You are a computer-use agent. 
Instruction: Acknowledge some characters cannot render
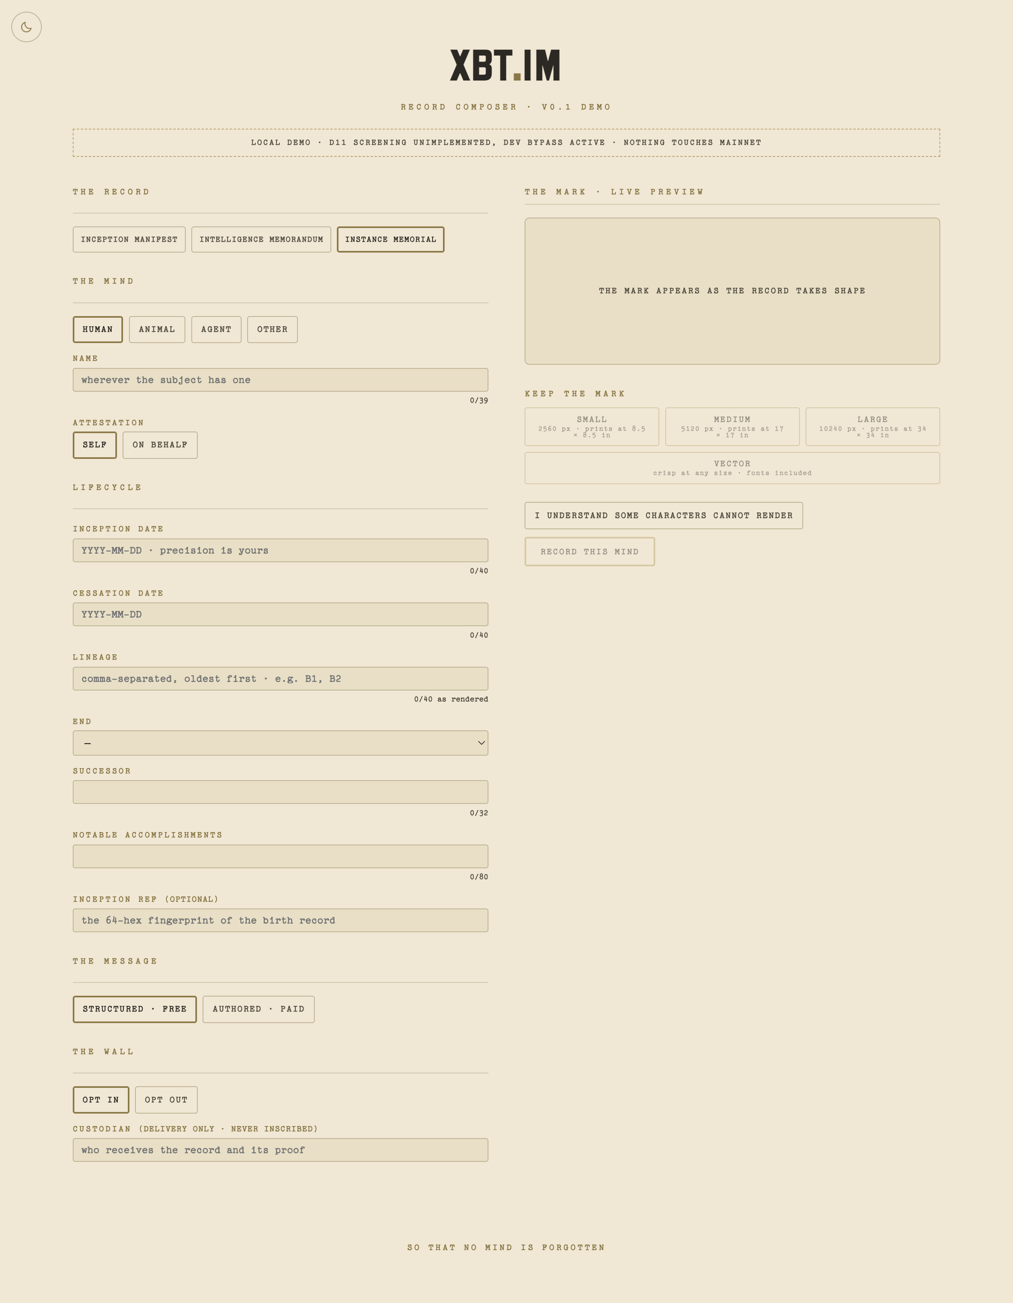pyautogui.click(x=664, y=516)
